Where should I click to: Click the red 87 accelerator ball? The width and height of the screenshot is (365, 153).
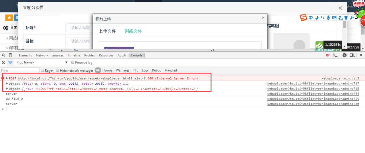pyautogui.click(x=363, y=21)
